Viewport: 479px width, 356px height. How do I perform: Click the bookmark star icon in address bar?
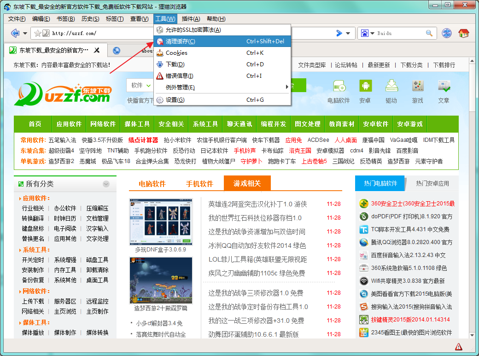[38, 33]
